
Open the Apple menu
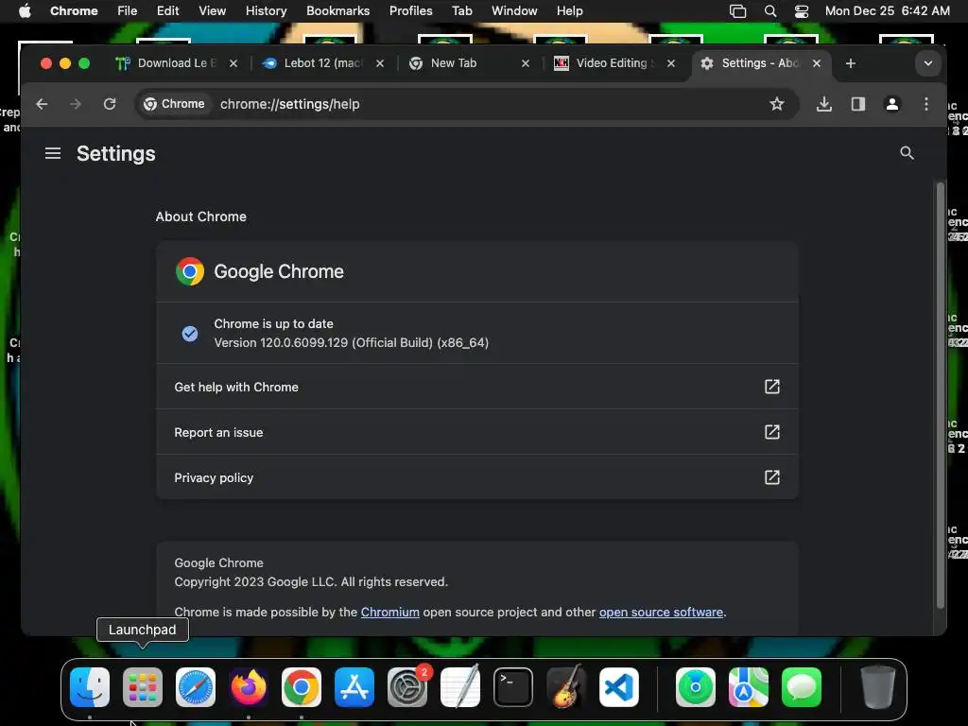(x=25, y=10)
